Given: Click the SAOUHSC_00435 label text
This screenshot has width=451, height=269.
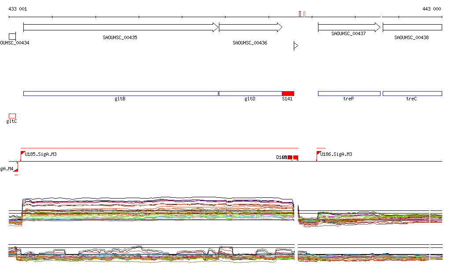Looking at the screenshot, I should click(x=120, y=37).
